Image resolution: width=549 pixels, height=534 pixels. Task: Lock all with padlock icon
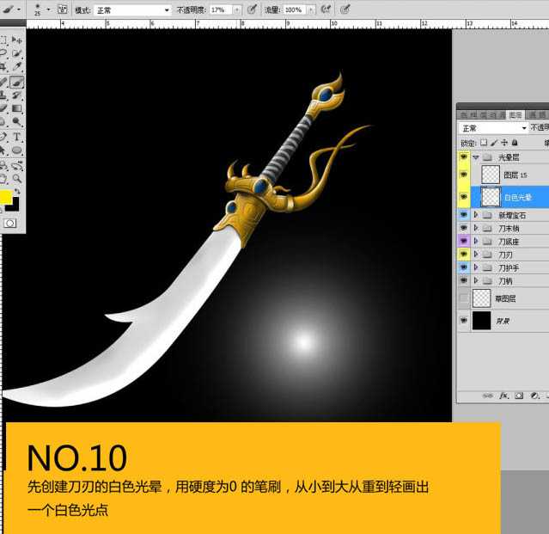(515, 143)
